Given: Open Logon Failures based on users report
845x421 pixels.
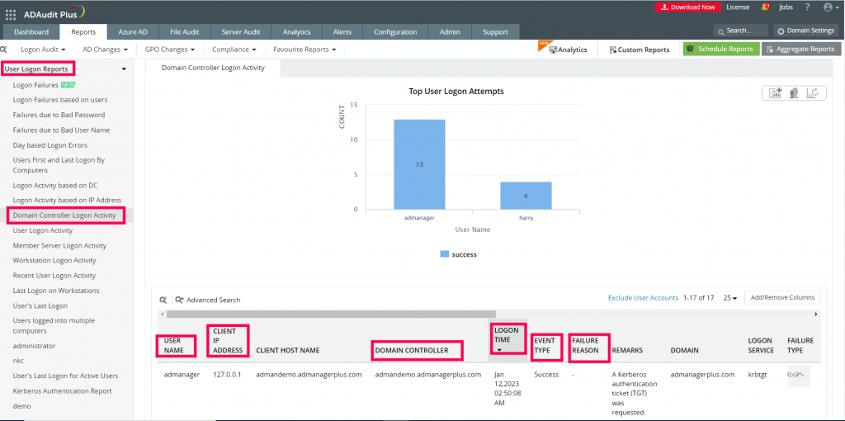Looking at the screenshot, I should click(60, 100).
